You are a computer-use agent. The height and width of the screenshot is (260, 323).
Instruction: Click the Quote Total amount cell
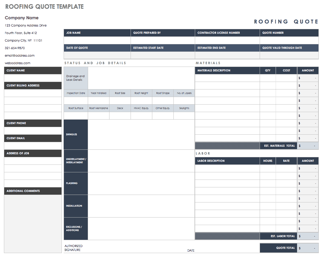[308, 248]
